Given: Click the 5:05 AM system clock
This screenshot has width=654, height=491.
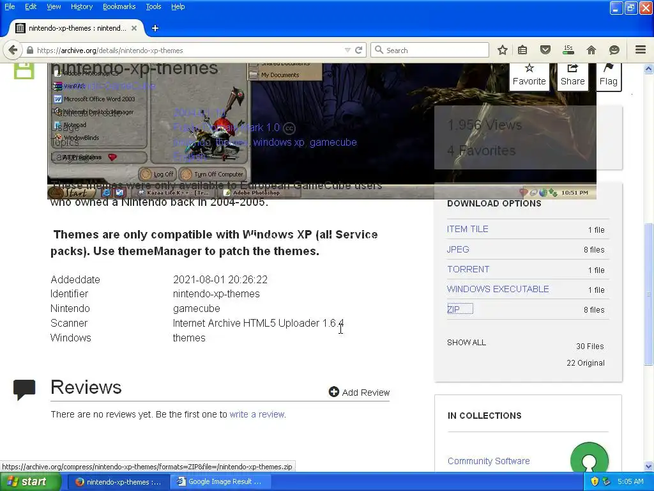Looking at the screenshot, I should pyautogui.click(x=630, y=481).
